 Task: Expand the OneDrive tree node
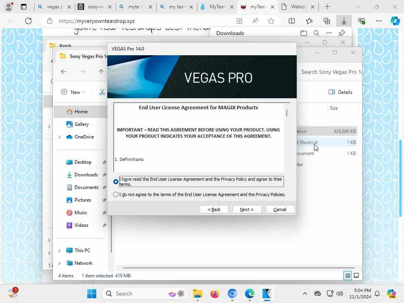pyautogui.click(x=60, y=137)
